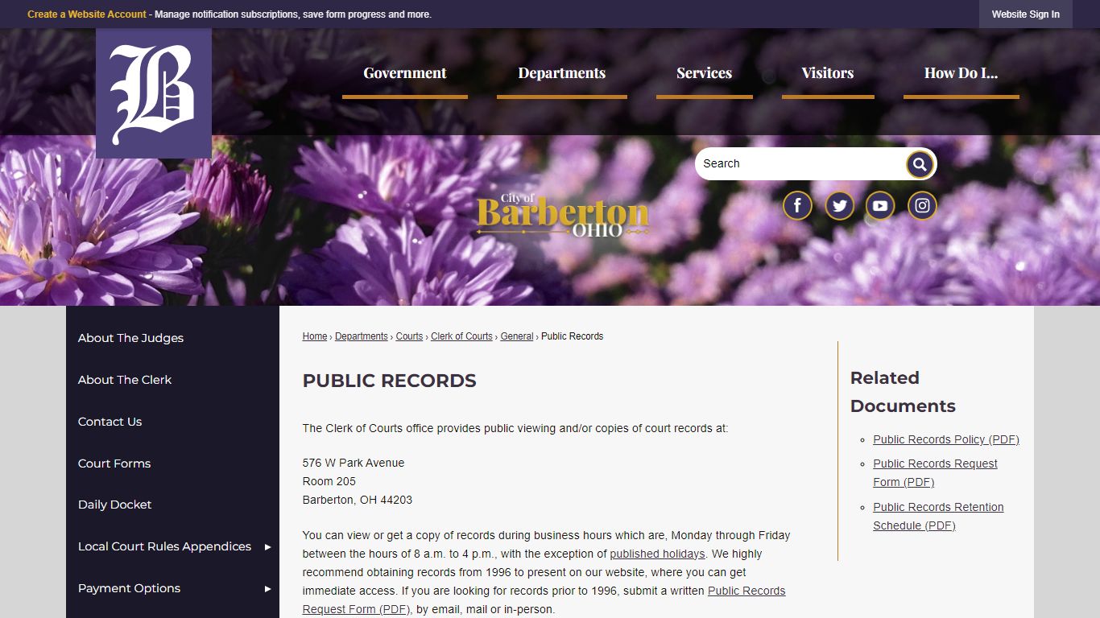This screenshot has width=1100, height=618.
Task: Open Court Forms sidebar item
Action: [x=114, y=463]
